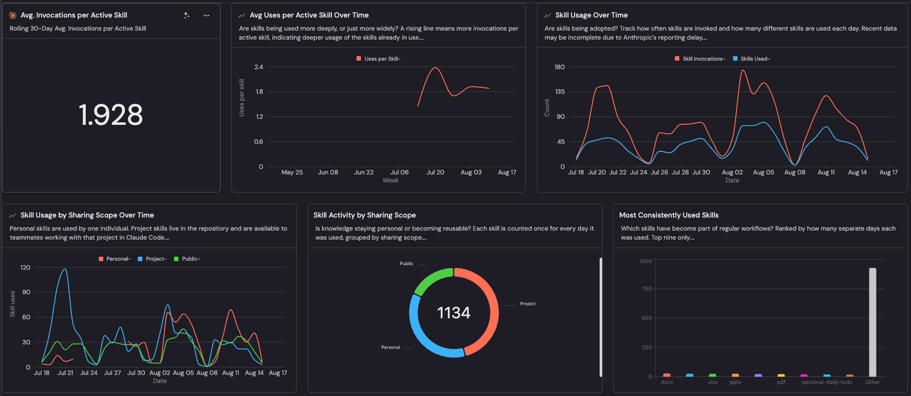
Task: Click the red Project segment of the donut
Action: coord(494,308)
